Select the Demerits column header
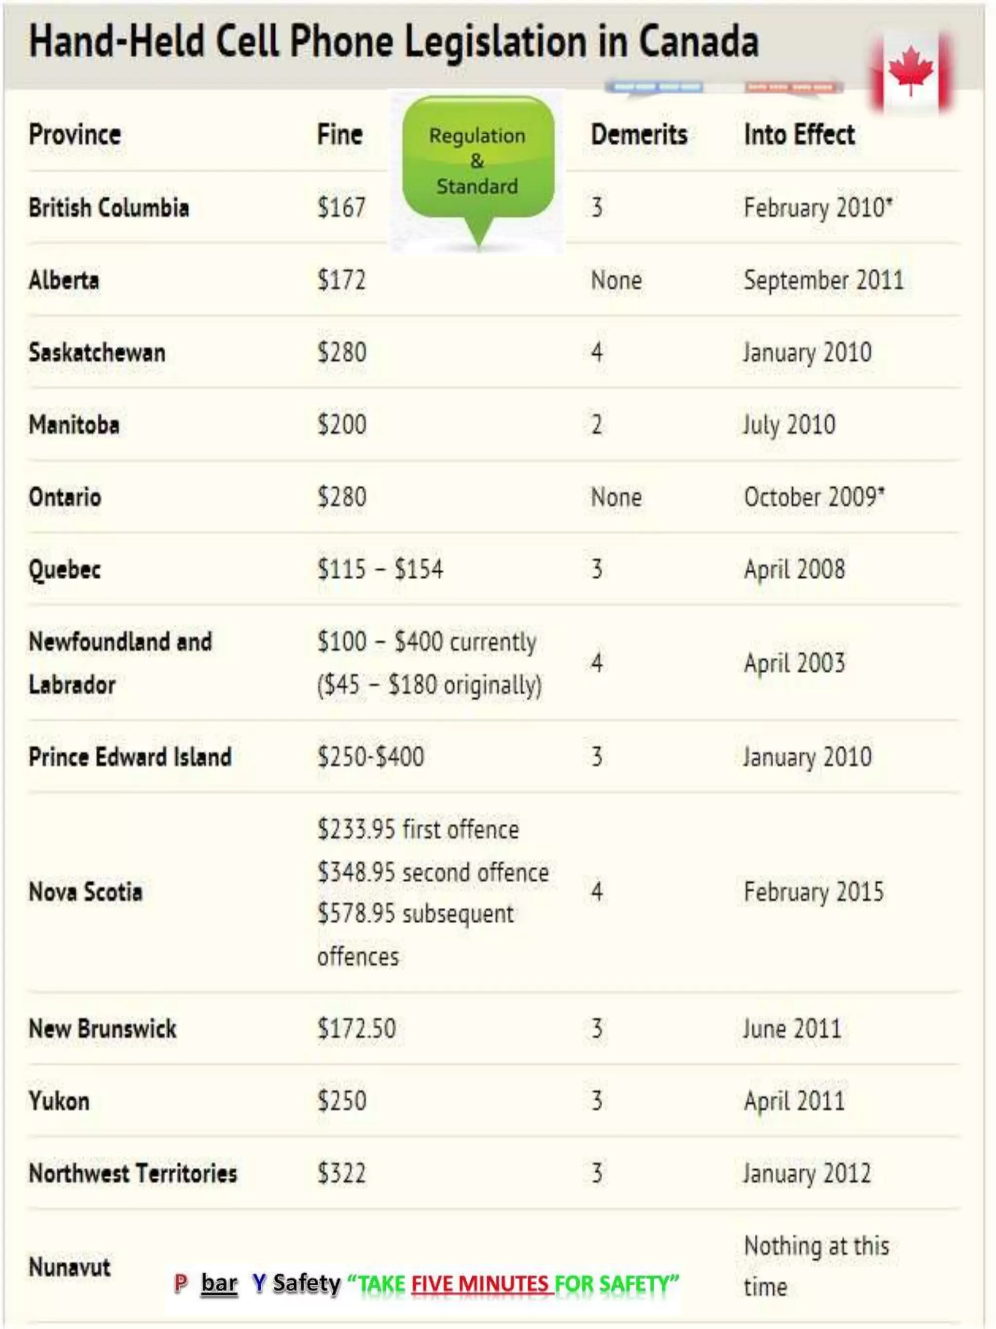Viewport: 996px width, 1329px height. tap(640, 135)
